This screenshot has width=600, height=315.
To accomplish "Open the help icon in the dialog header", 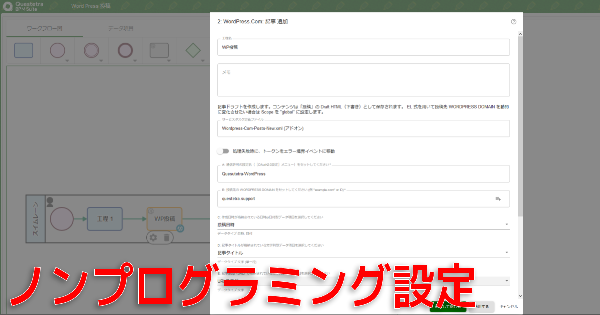I will [x=513, y=22].
